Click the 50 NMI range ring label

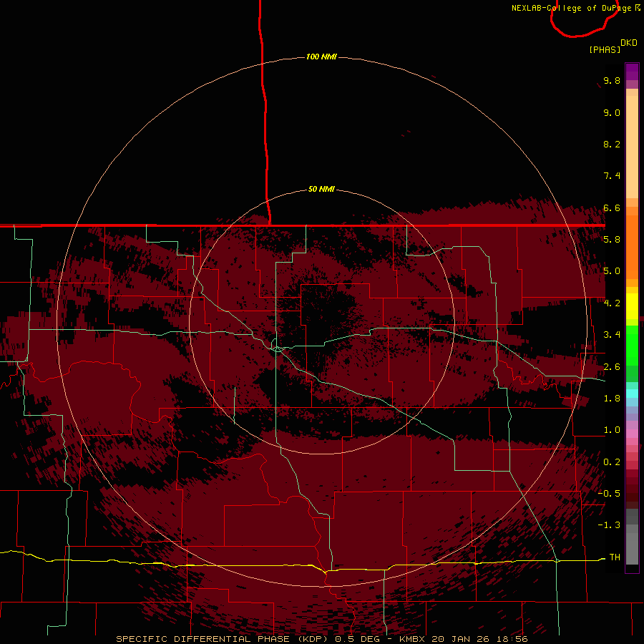[x=321, y=189]
